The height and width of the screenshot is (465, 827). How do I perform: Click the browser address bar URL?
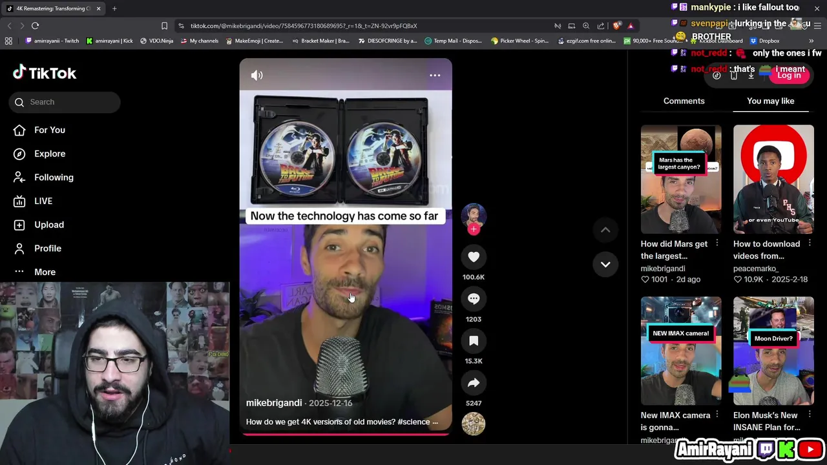[304, 26]
